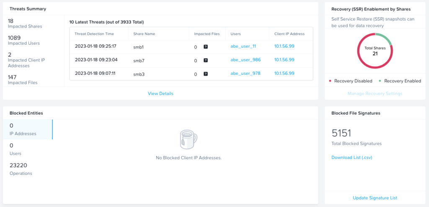Open user abe_user_986 link
Viewport: 429px width, 207px height.
[246, 60]
